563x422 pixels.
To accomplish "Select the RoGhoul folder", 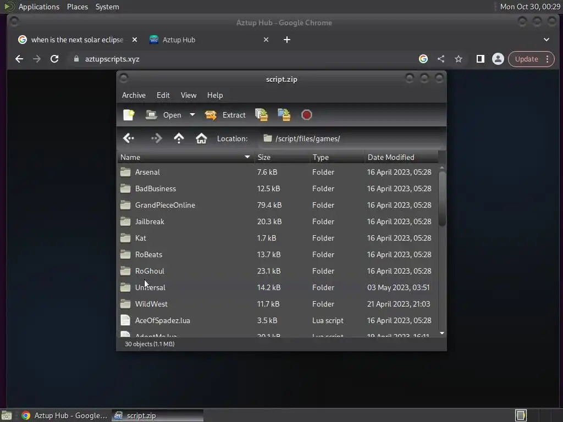I will [x=278, y=271].
